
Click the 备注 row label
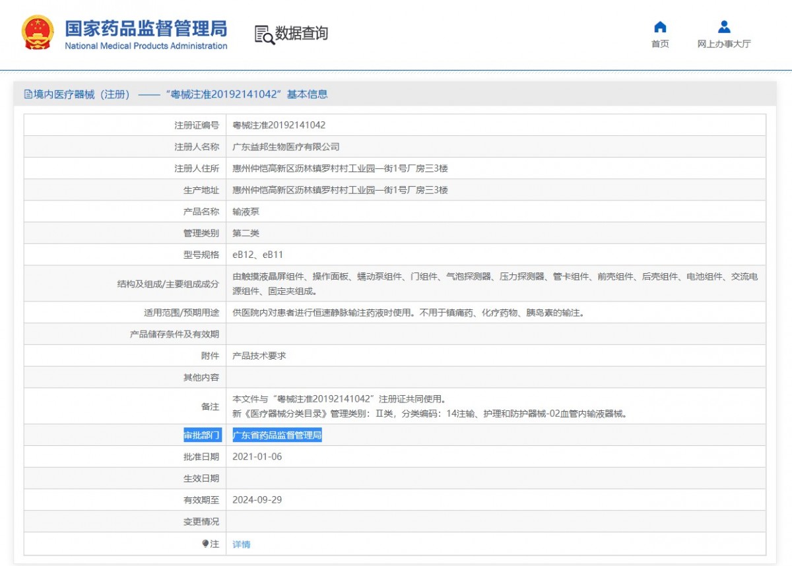coord(211,406)
